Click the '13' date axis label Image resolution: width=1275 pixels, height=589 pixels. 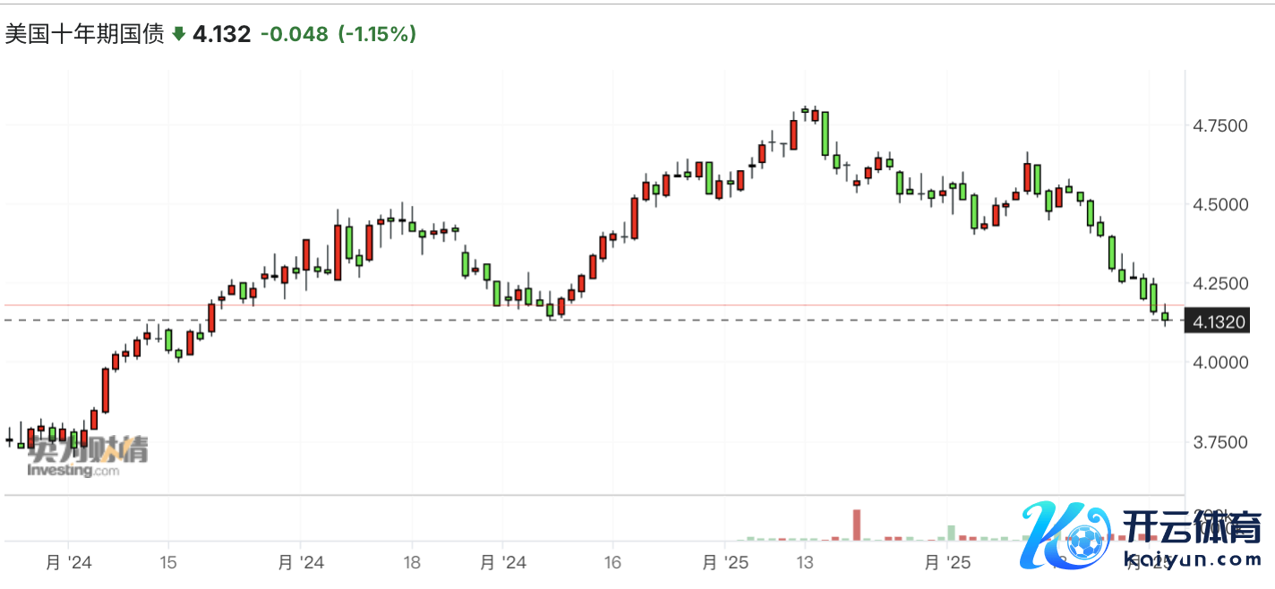click(x=805, y=562)
